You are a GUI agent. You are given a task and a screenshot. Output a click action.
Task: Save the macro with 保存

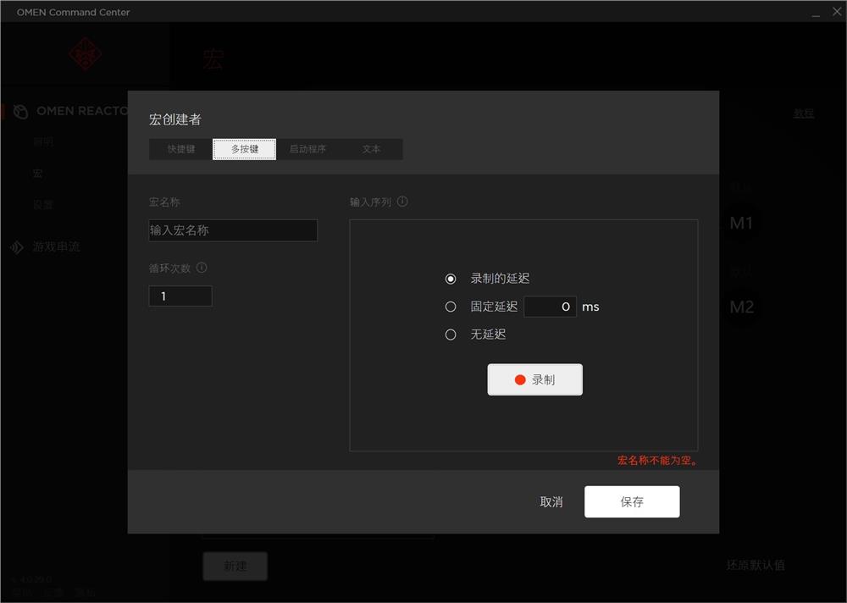click(x=632, y=501)
